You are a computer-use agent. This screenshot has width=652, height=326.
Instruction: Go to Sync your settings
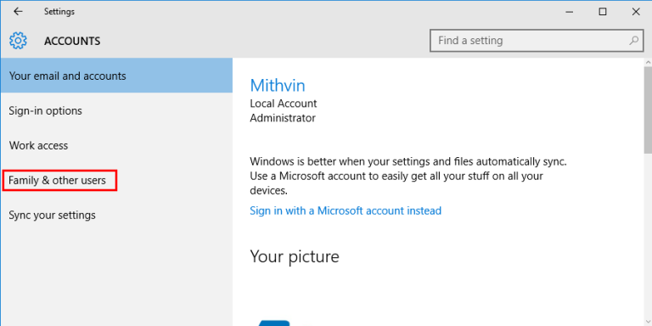pos(116,215)
